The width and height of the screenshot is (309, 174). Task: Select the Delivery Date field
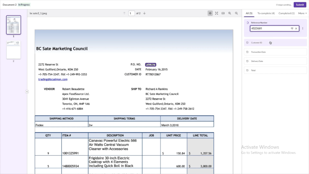(275, 61)
